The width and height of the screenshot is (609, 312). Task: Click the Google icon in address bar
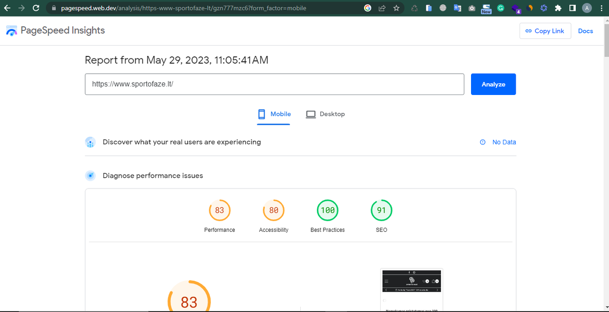[x=367, y=8]
